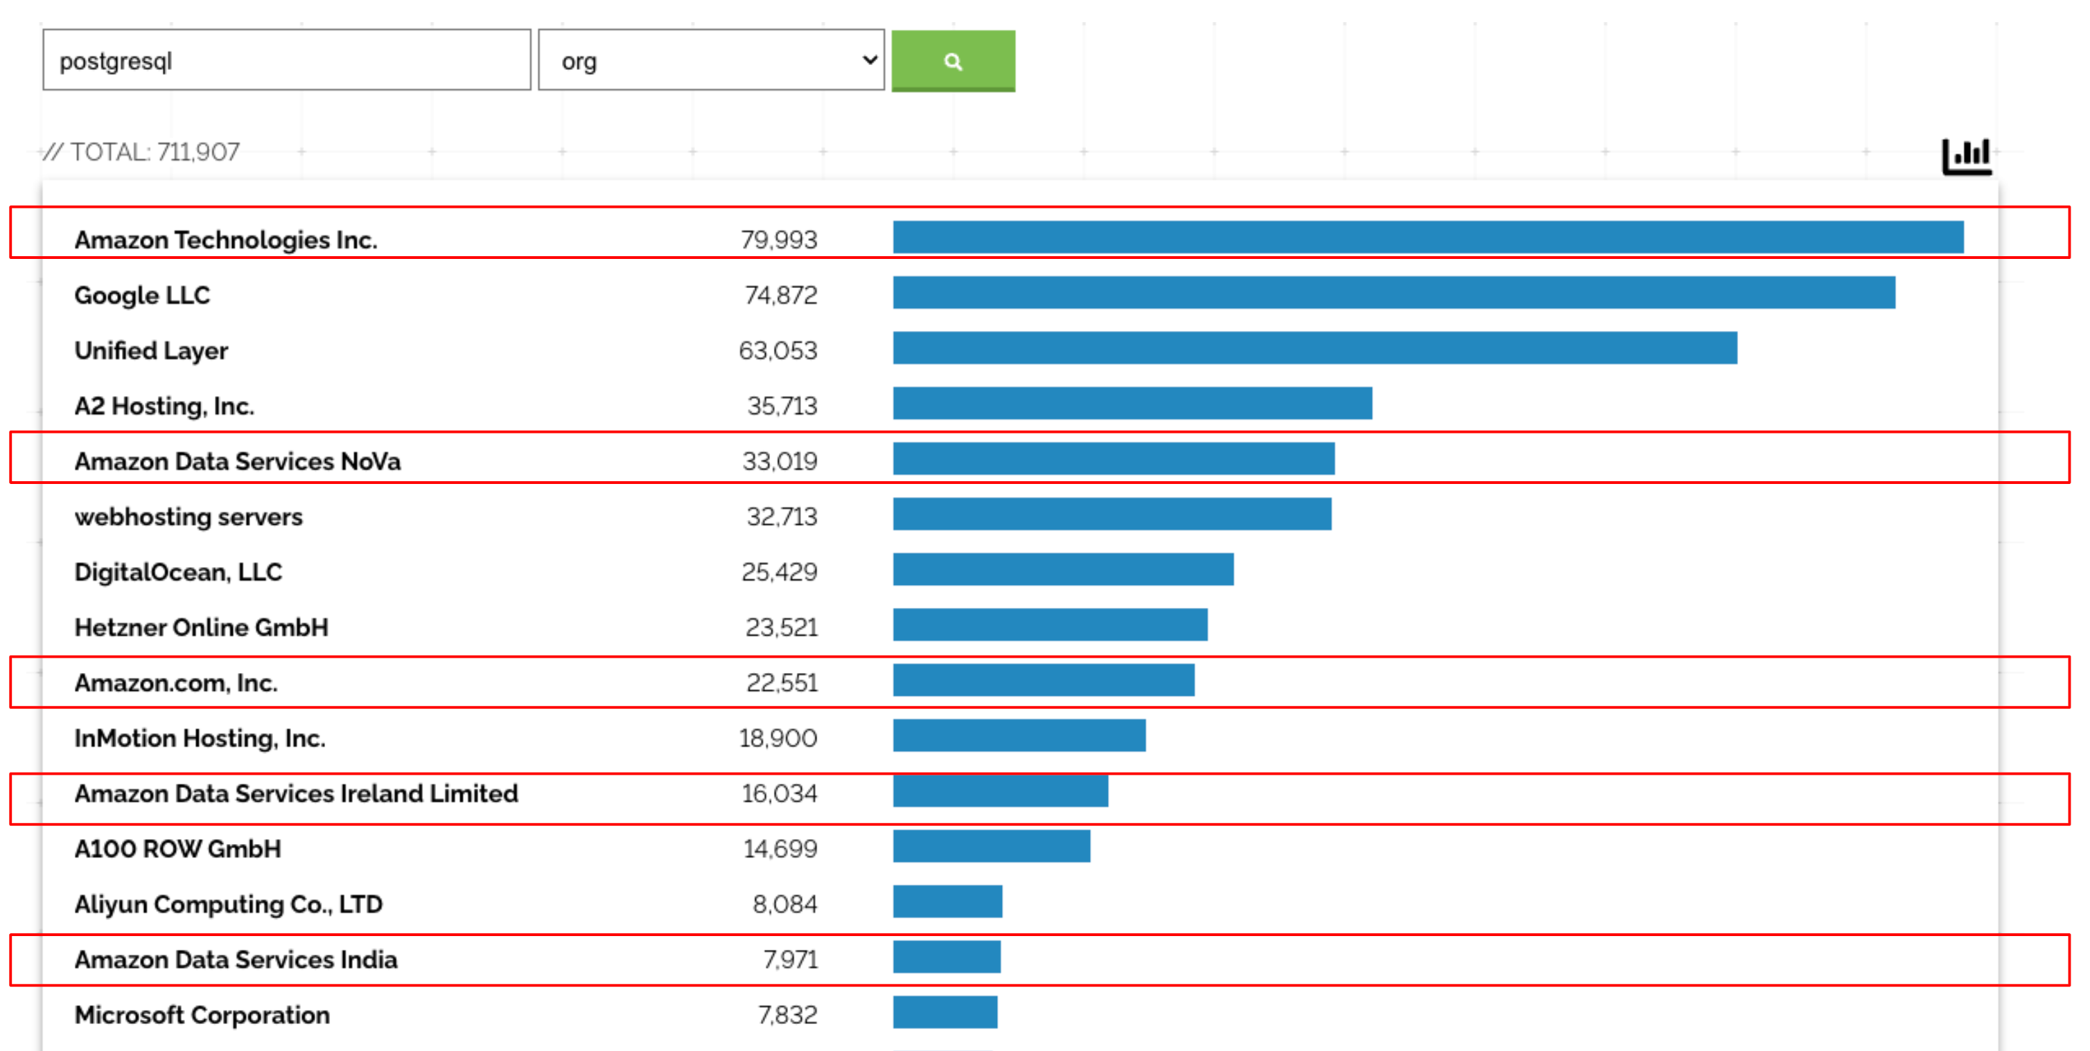This screenshot has height=1051, width=2090.
Task: Open Aliyun Computing Co., LTD results
Action: [229, 904]
